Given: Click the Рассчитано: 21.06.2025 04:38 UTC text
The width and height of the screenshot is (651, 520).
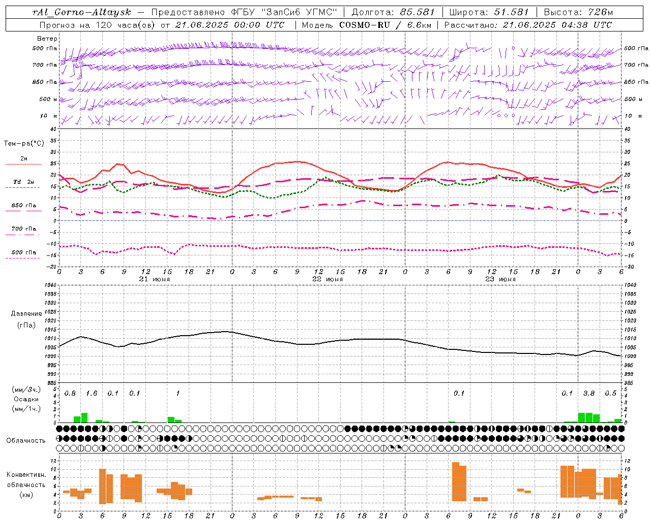Looking at the screenshot, I should (x=528, y=25).
